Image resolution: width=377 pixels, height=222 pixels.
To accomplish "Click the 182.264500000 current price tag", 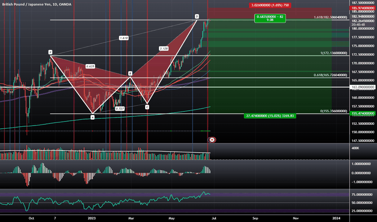I will (363, 21).
